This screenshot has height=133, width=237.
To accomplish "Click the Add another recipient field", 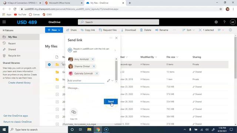I will click(86, 81).
